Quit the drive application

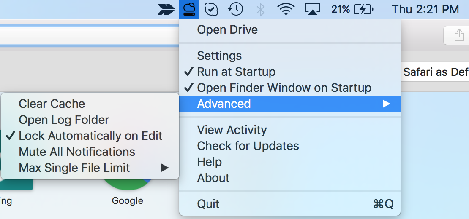pyautogui.click(x=208, y=204)
